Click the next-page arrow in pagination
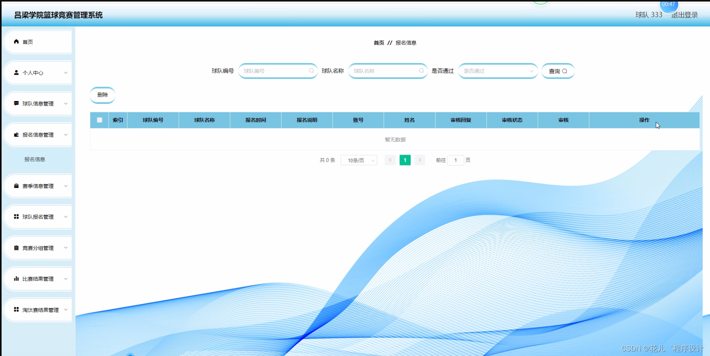This screenshot has height=356, width=710. pyautogui.click(x=420, y=160)
